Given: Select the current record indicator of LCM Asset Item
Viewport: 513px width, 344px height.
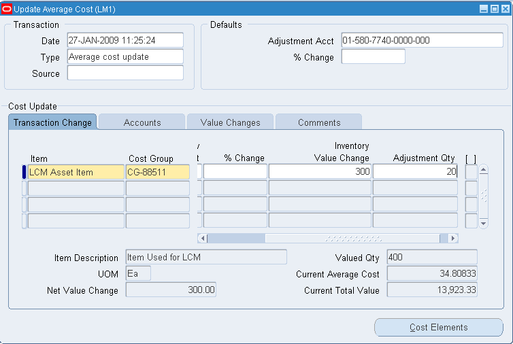Looking at the screenshot, I should click(x=24, y=172).
